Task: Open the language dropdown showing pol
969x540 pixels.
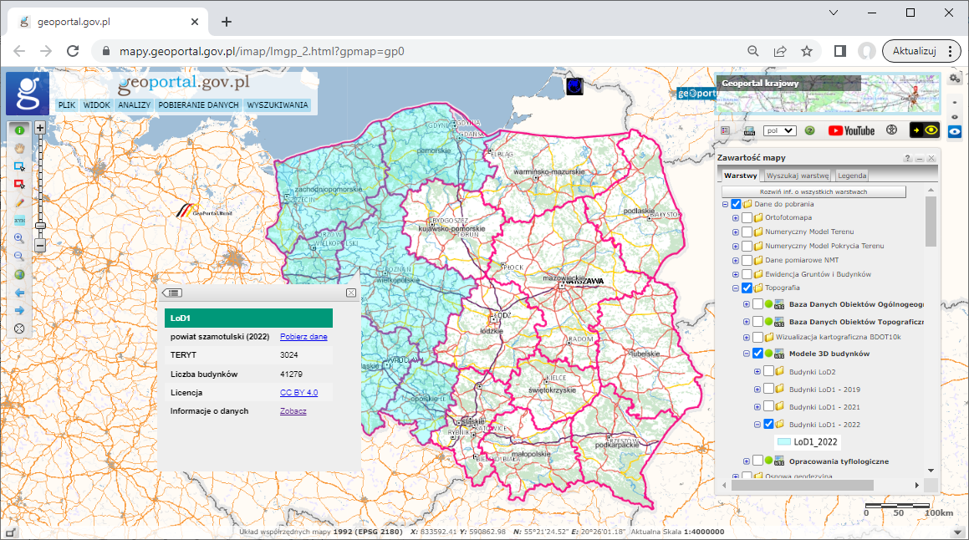Action: coord(779,130)
